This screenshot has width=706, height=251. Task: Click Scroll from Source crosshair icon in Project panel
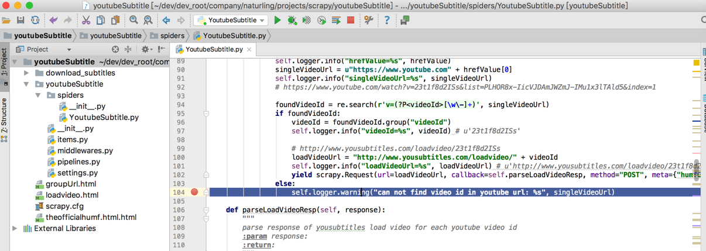pos(115,50)
